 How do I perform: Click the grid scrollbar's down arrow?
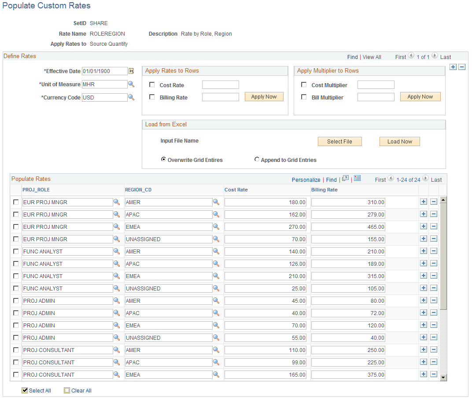pyautogui.click(x=444, y=377)
